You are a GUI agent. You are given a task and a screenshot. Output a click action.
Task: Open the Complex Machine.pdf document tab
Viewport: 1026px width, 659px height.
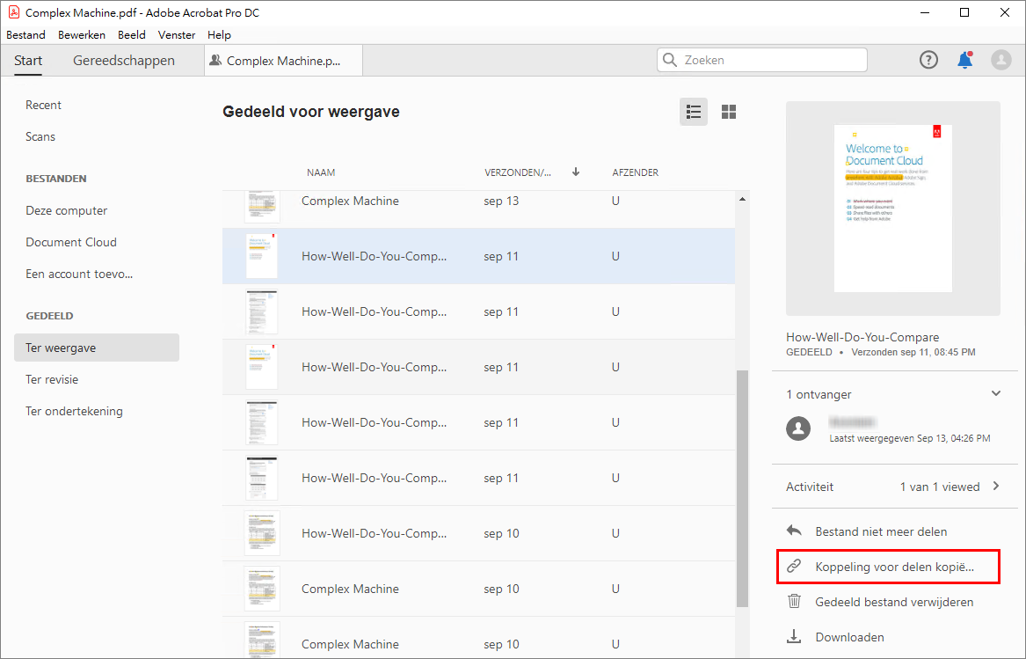pos(283,61)
